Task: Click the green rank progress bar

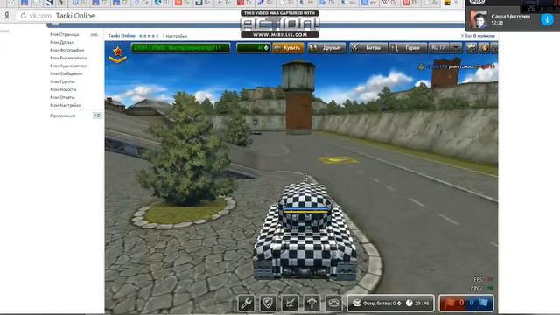Action: click(x=181, y=48)
